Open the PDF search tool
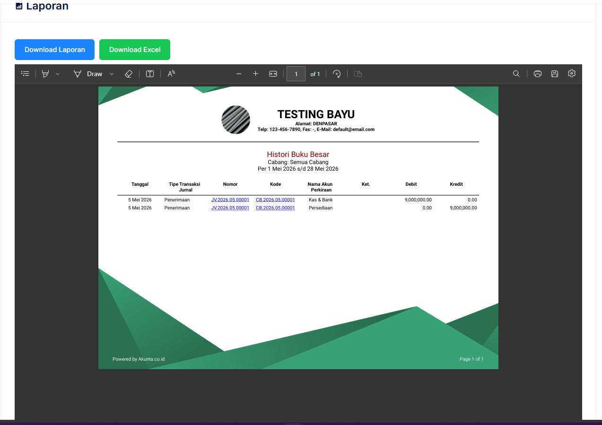The image size is (602, 425). (x=516, y=74)
